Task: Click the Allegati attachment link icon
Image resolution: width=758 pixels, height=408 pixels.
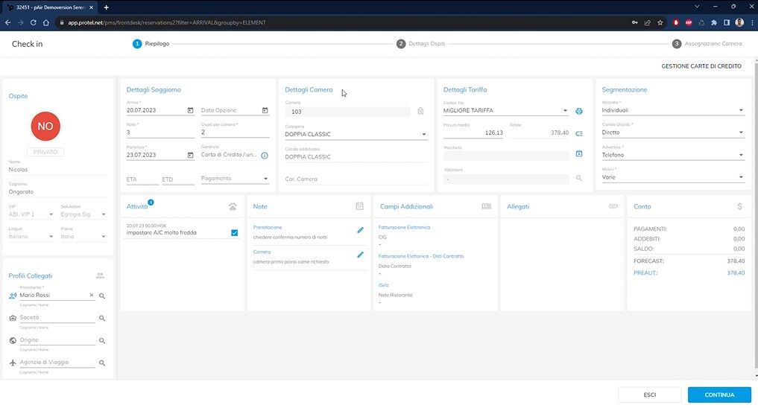Action: tap(613, 206)
